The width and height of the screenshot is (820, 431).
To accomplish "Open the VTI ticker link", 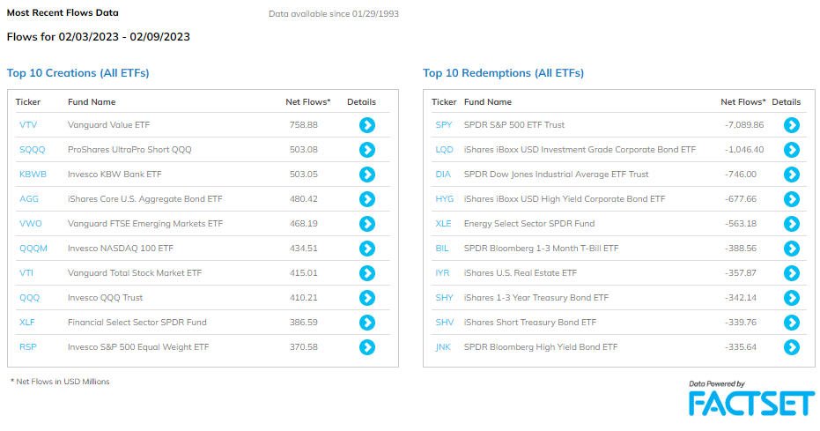I will 26,273.
